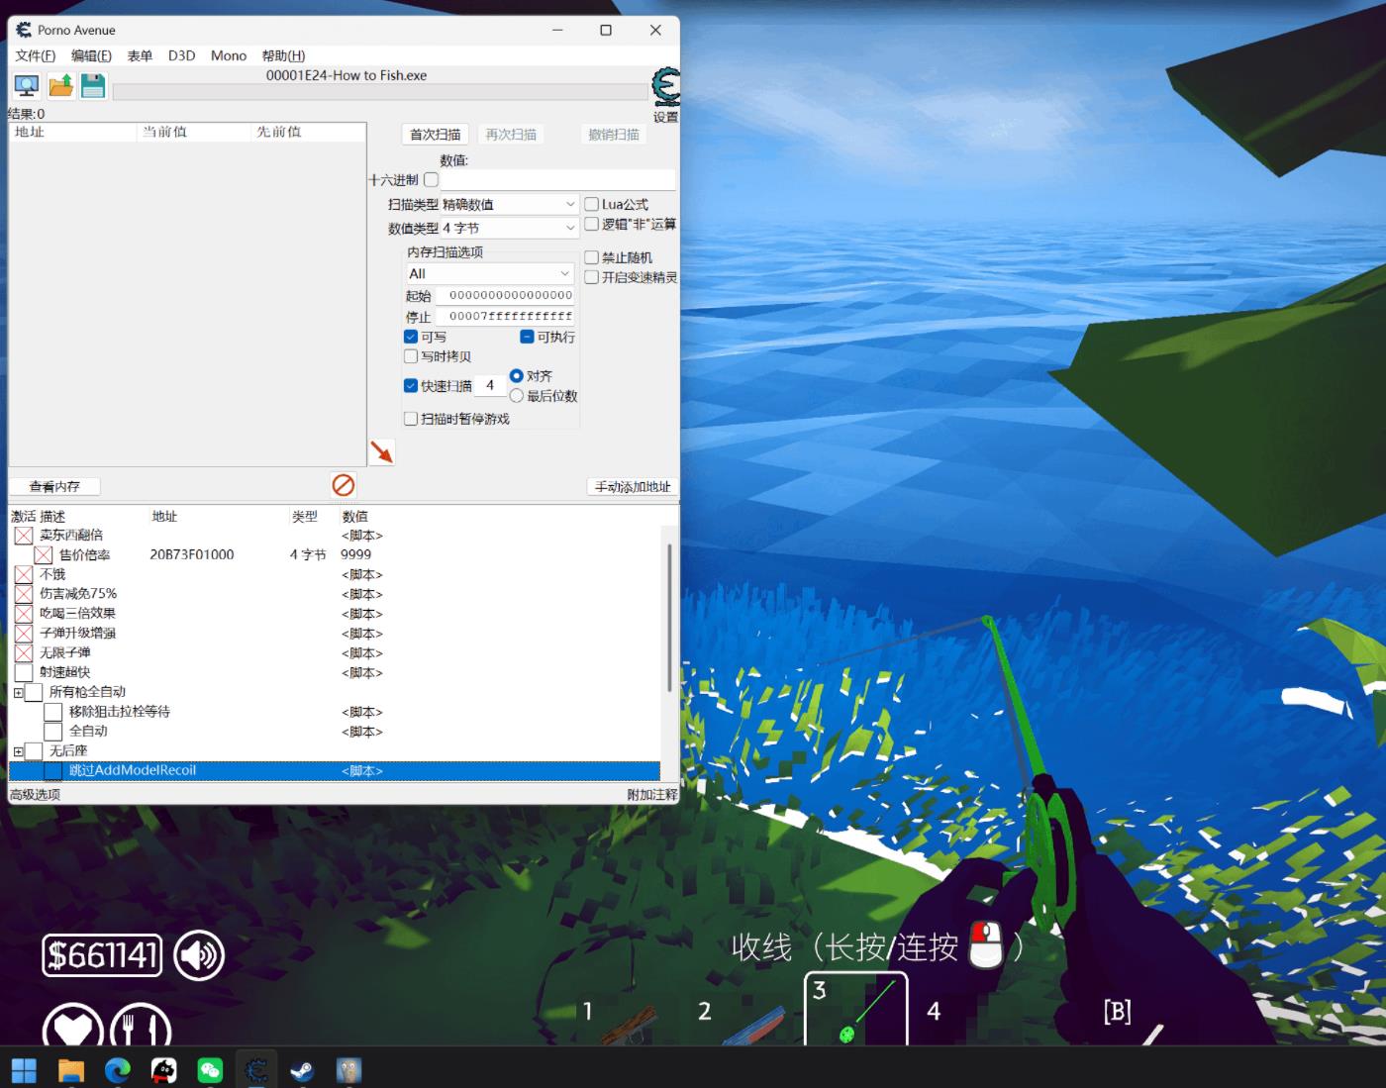The image size is (1386, 1088).
Task: Click the 首次扫描 first scan button
Action: (436, 135)
